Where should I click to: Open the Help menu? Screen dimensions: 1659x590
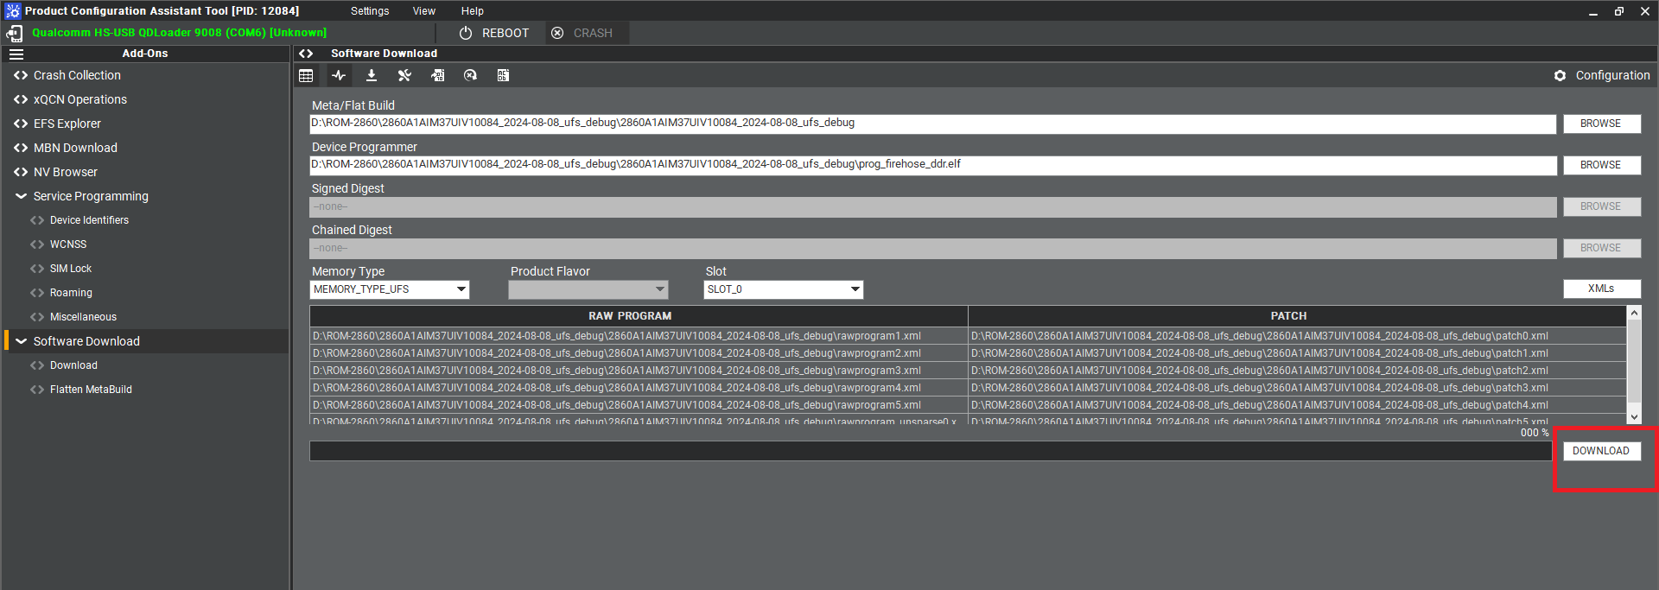pos(472,11)
